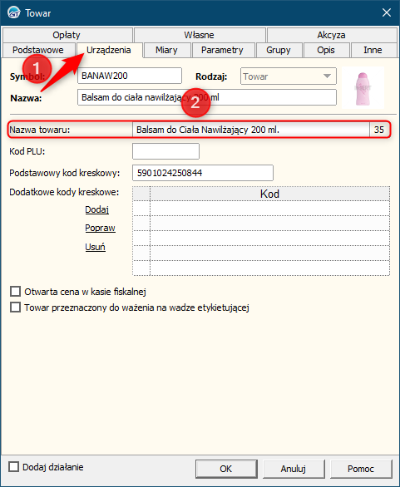Click the Dodaj link for barcodes
The width and height of the screenshot is (400, 487).
97,209
